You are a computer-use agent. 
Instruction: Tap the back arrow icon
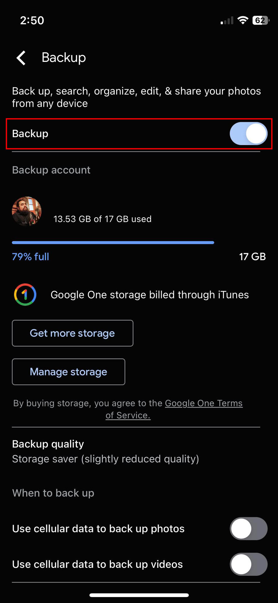pos(21,58)
